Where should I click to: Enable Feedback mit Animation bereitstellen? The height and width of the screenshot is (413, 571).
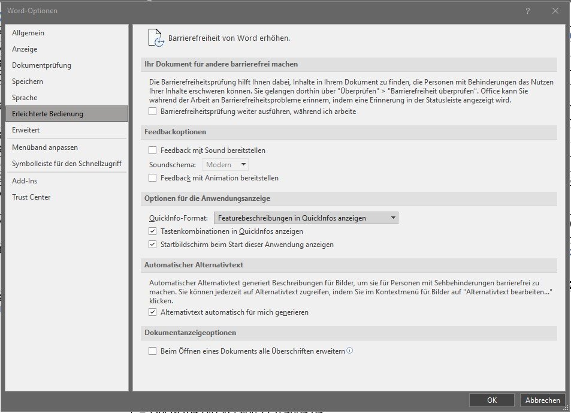pos(153,178)
